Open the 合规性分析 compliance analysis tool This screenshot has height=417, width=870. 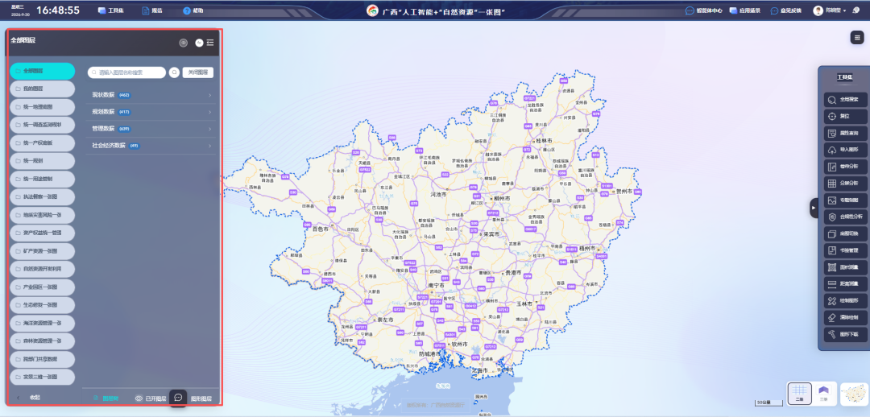coord(845,217)
